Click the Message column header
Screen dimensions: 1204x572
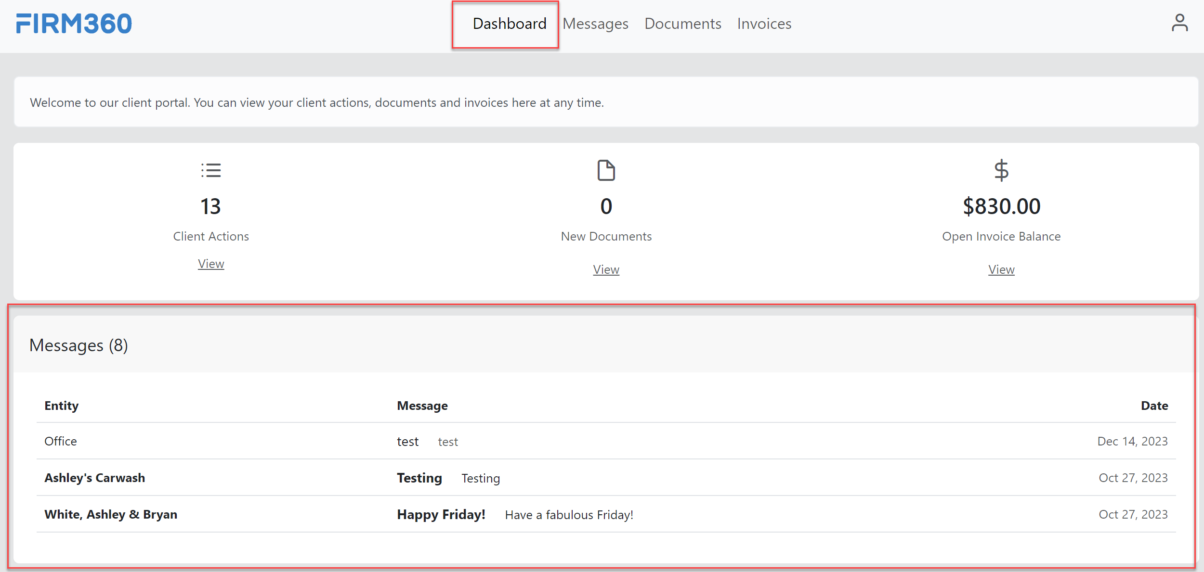422,406
